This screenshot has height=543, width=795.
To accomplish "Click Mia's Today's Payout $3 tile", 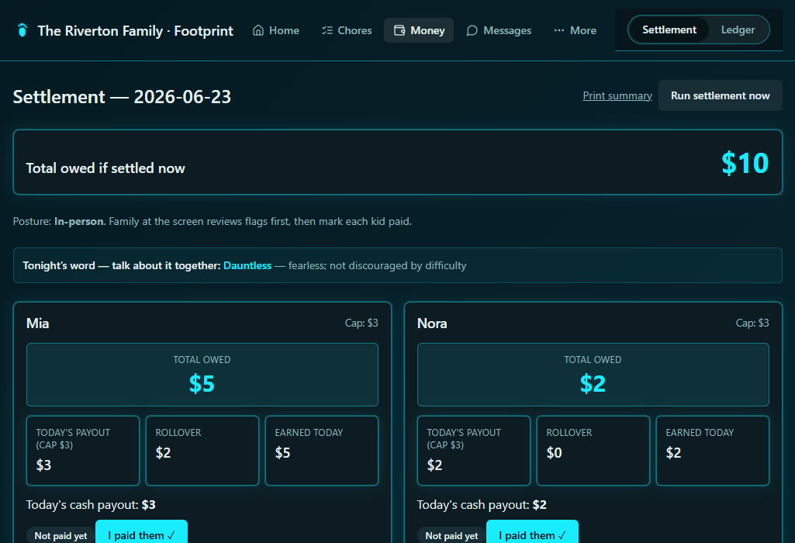I will [x=83, y=451].
